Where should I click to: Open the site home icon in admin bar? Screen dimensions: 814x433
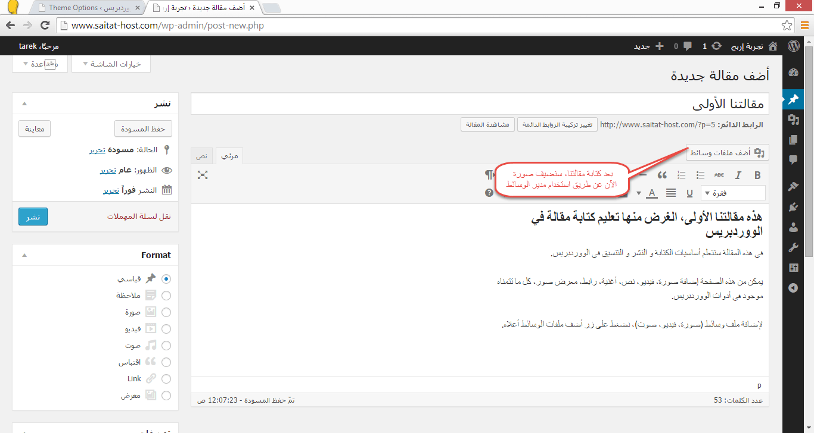click(x=773, y=46)
